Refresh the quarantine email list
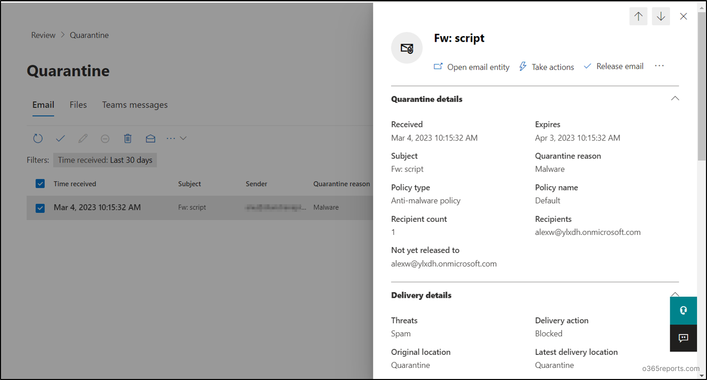The height and width of the screenshot is (380, 707). coord(38,138)
